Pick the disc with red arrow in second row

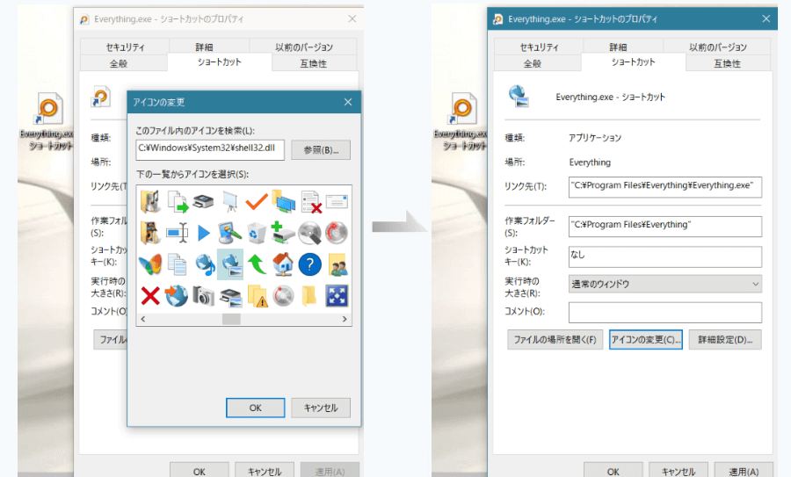pyautogui.click(x=337, y=233)
